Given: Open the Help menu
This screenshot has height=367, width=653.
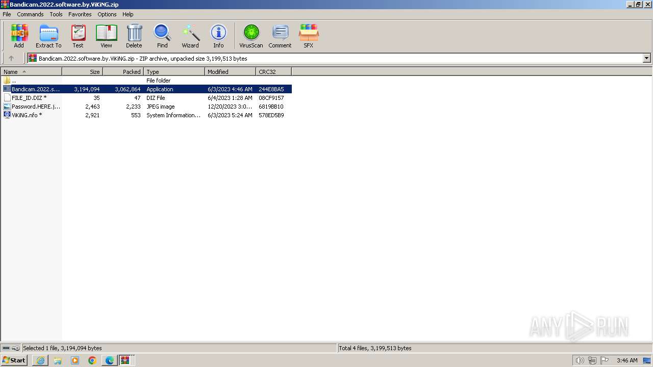Looking at the screenshot, I should 128,14.
